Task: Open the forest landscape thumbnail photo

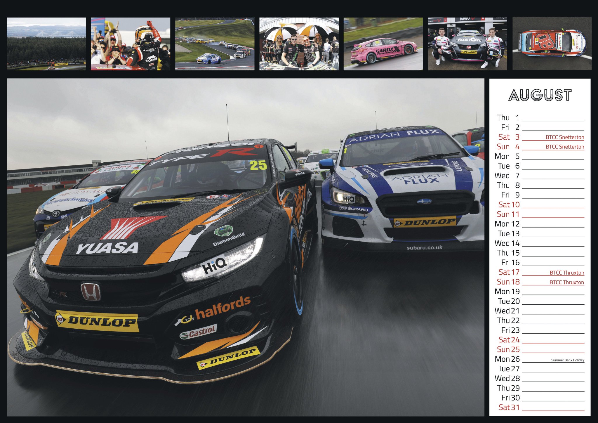Action: 46,44
